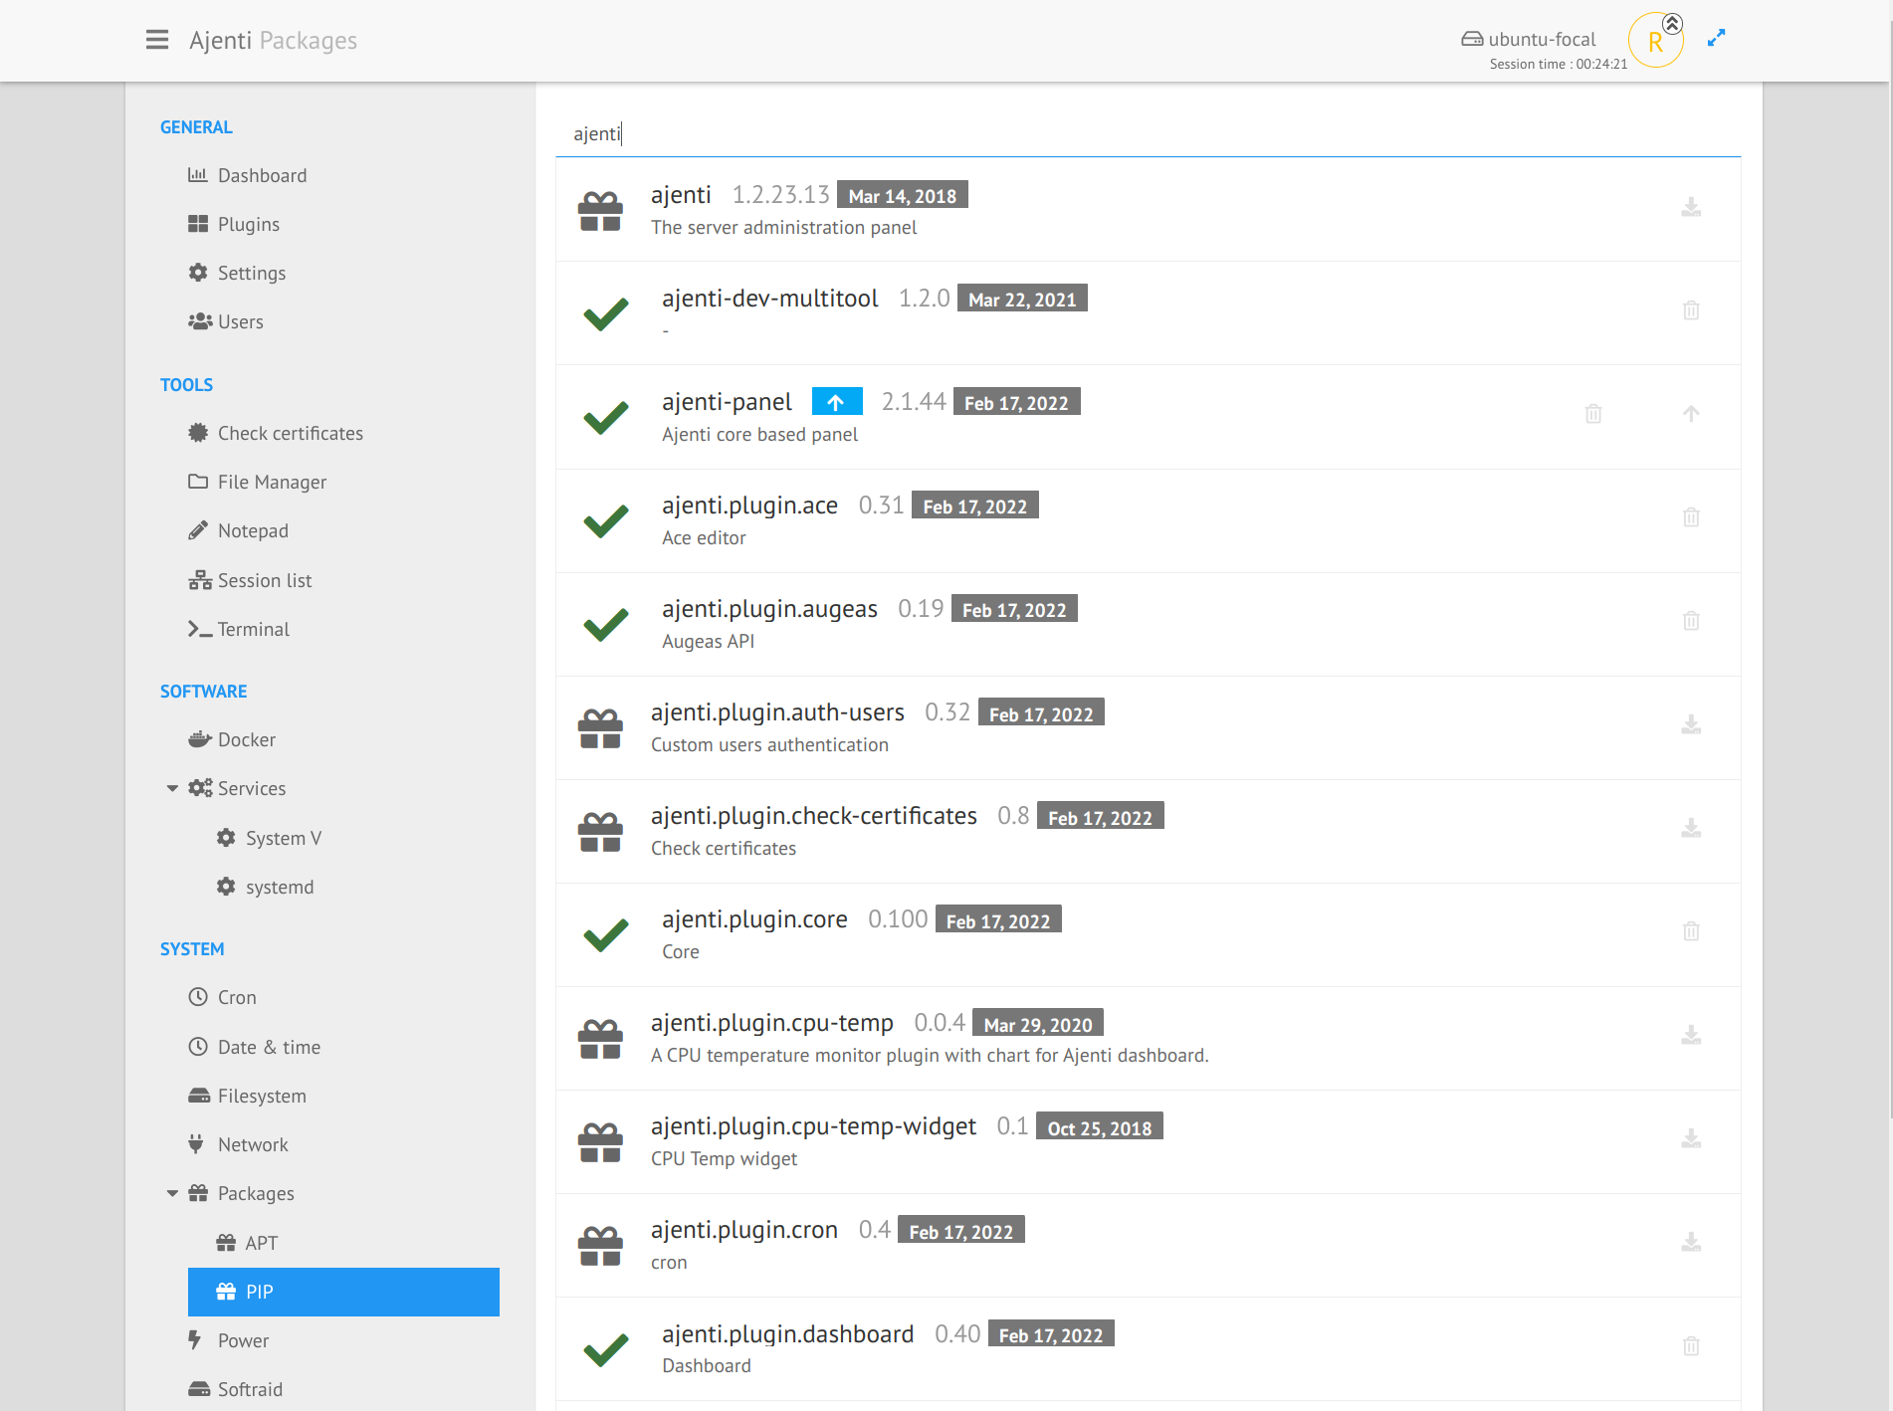The height and width of the screenshot is (1411, 1893).
Task: Click the gift icon for ajenti.plugin.cron
Action: pos(600,1246)
